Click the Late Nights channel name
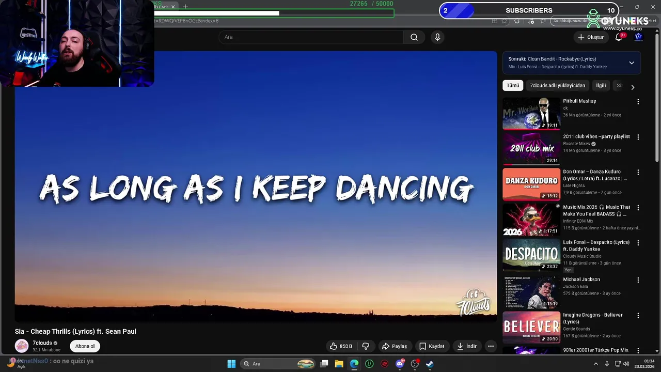Screen dimensions: 661x372 [574, 185]
